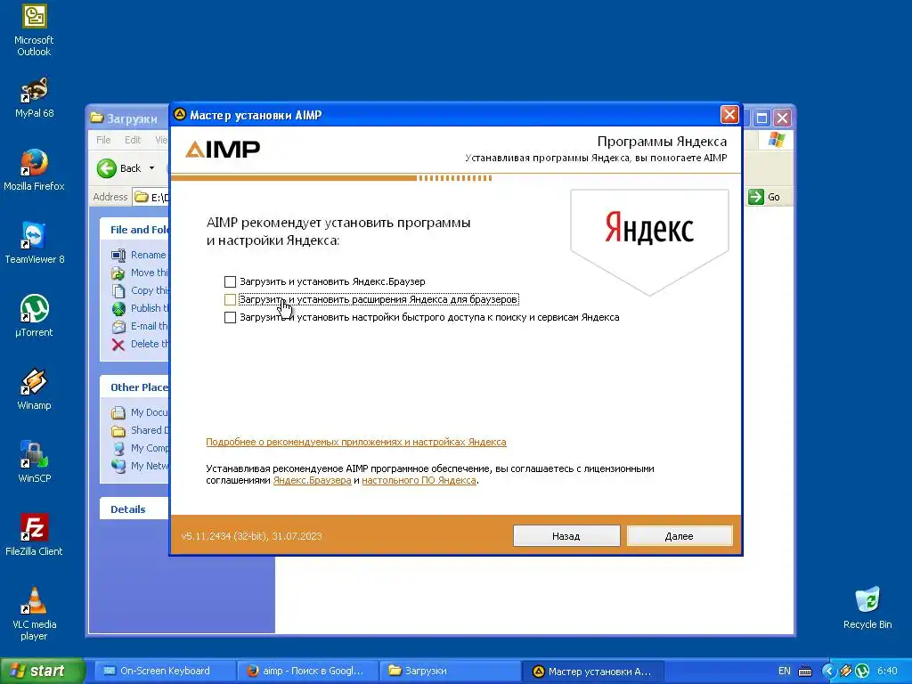Collapse the File and Folder Tasks header
Viewport: 912px width, 684px height.
[x=134, y=229]
